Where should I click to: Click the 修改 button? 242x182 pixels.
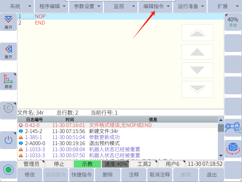click(30, 175)
